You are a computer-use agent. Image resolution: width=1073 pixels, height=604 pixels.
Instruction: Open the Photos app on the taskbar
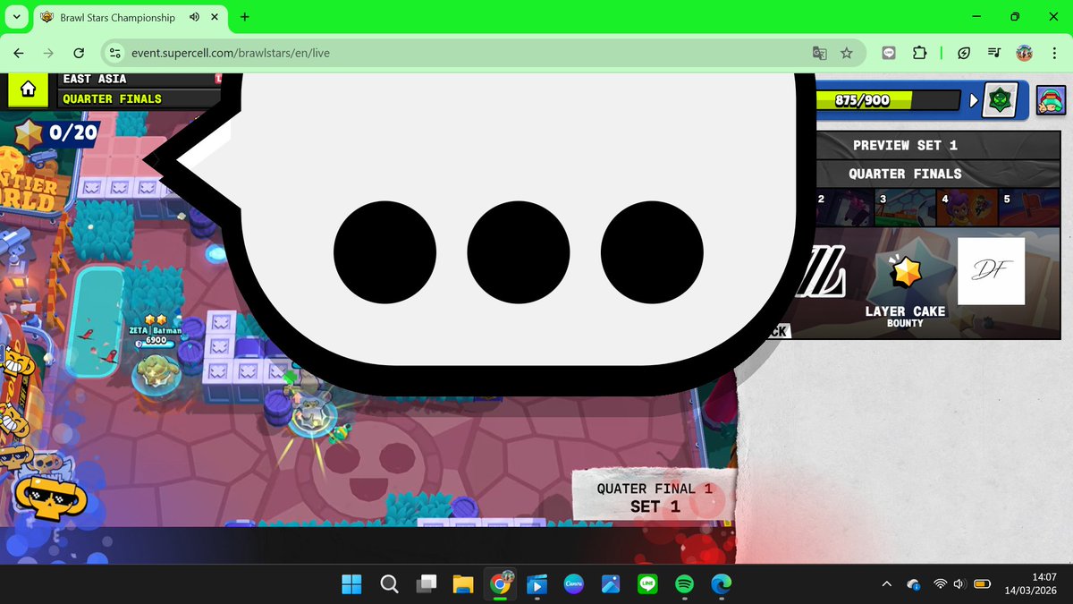click(x=611, y=584)
